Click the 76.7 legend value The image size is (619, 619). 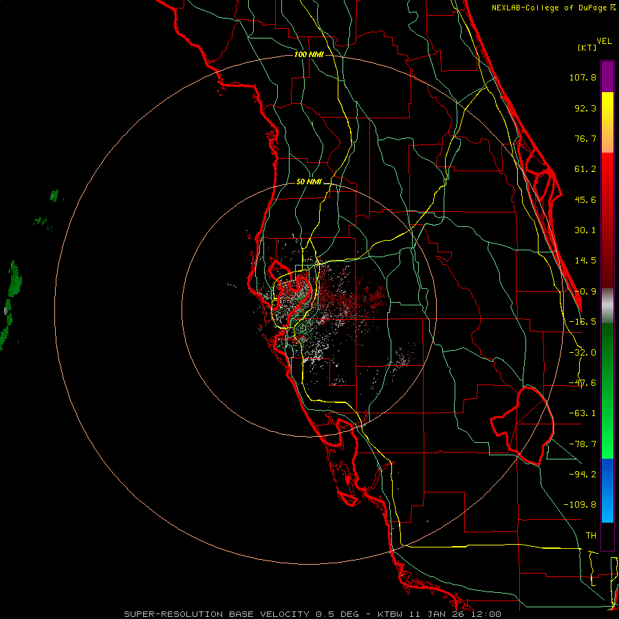[x=585, y=138]
